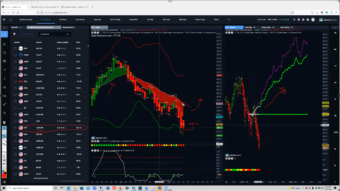The height and width of the screenshot is (191, 340).
Task: Expand the right panel with the double-chevron
Action: 335,28
